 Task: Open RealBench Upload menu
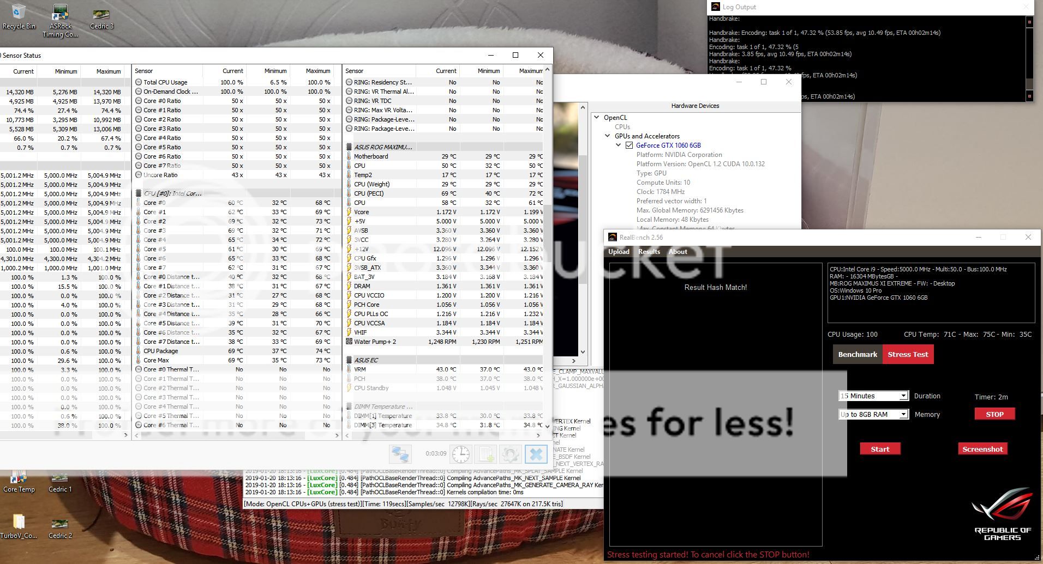tap(619, 252)
